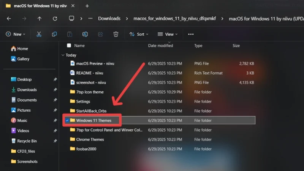Viewport: 304px width, 171px height.
Task: Click the forward navigation arrow
Action: [24, 19]
